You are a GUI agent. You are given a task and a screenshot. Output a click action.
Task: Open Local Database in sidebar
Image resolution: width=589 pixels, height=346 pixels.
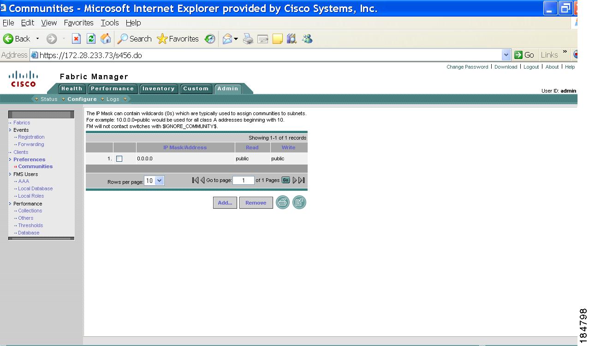coord(36,188)
